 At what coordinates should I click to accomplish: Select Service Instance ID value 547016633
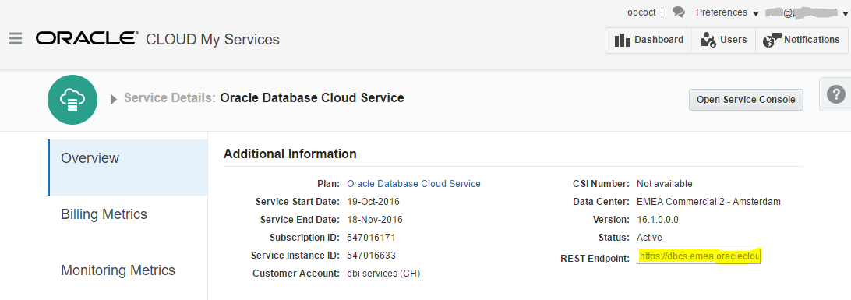point(371,255)
